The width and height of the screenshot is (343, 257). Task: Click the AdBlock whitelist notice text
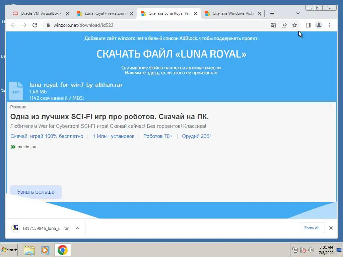tap(171, 38)
